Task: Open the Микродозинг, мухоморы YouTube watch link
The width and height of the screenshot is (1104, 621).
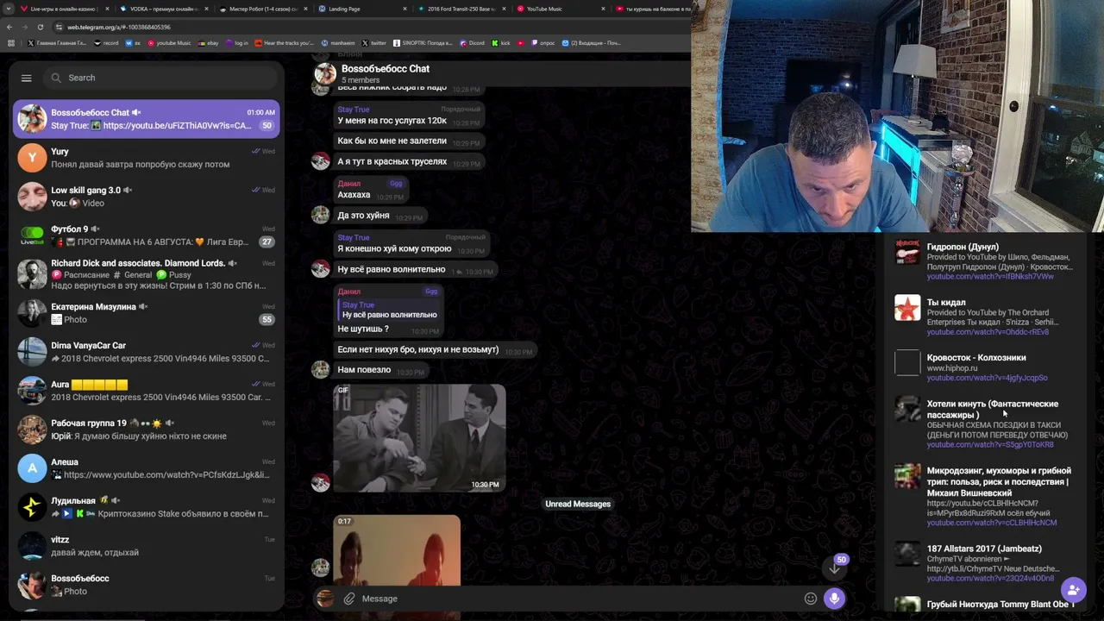Action: pyautogui.click(x=992, y=523)
